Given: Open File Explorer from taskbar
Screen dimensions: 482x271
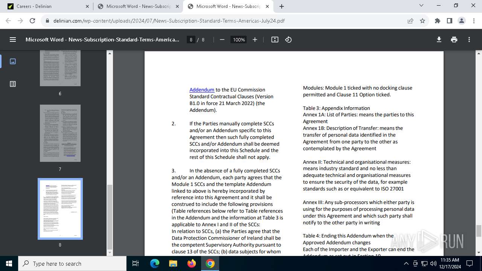Looking at the screenshot, I should point(173,263).
